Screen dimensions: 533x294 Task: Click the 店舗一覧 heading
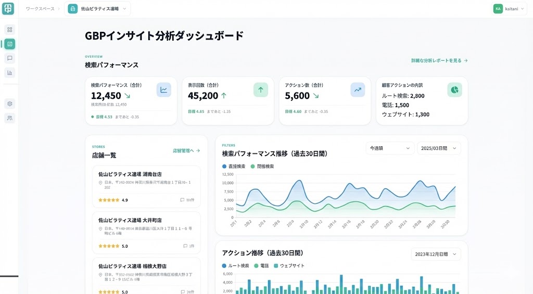click(104, 156)
